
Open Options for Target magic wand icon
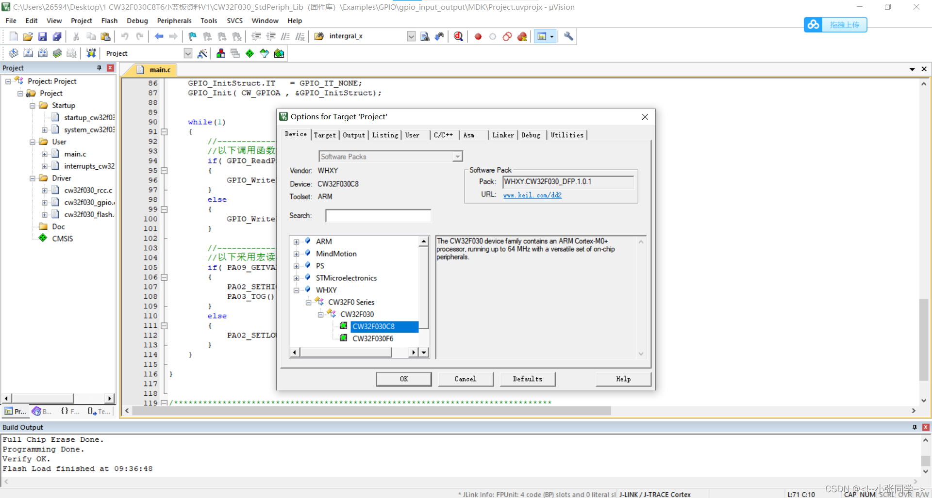pyautogui.click(x=202, y=53)
